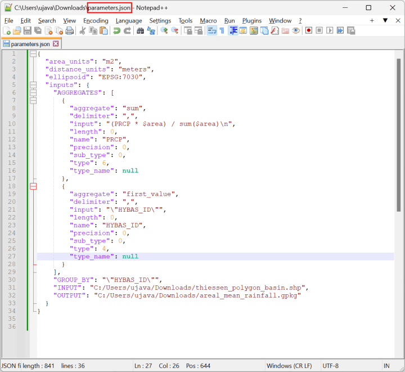Click the New file toolbar icon
The height and width of the screenshot is (372, 405).
click(7, 30)
